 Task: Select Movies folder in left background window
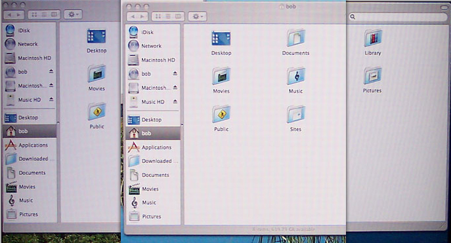click(x=97, y=73)
